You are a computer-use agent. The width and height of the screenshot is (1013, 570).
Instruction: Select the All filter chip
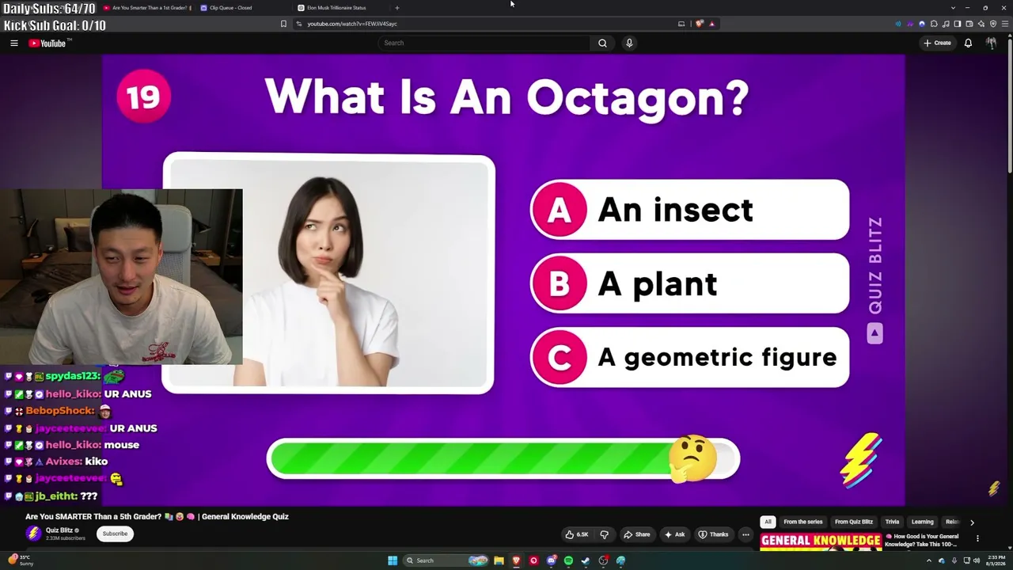coord(768,522)
